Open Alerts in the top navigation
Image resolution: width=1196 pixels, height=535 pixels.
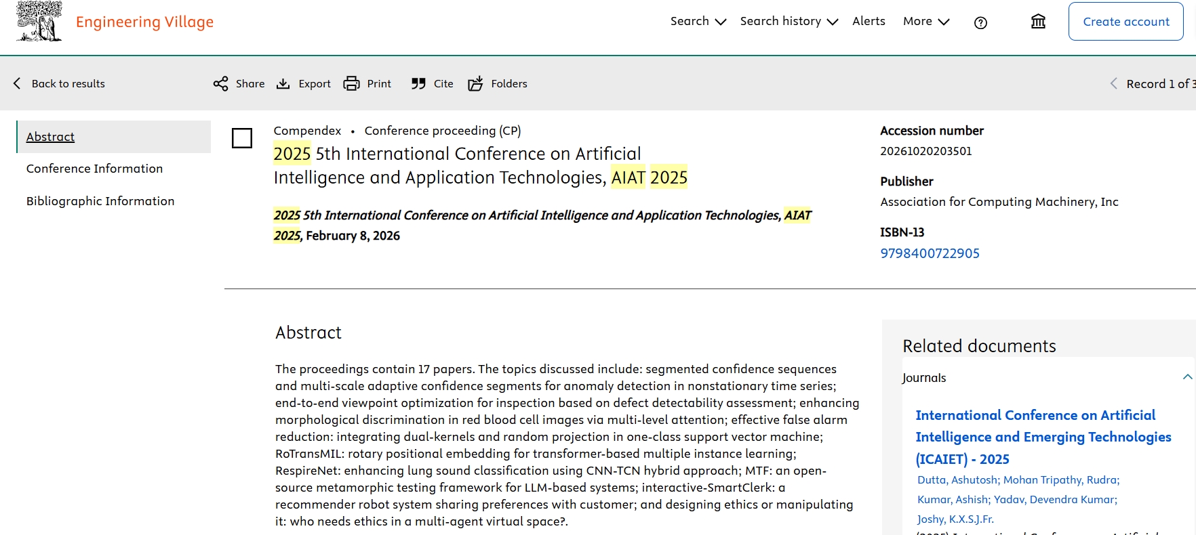(x=869, y=22)
